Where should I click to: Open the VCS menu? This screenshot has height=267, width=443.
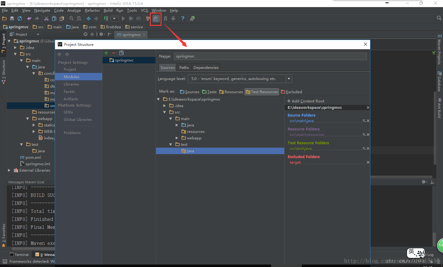[144, 10]
